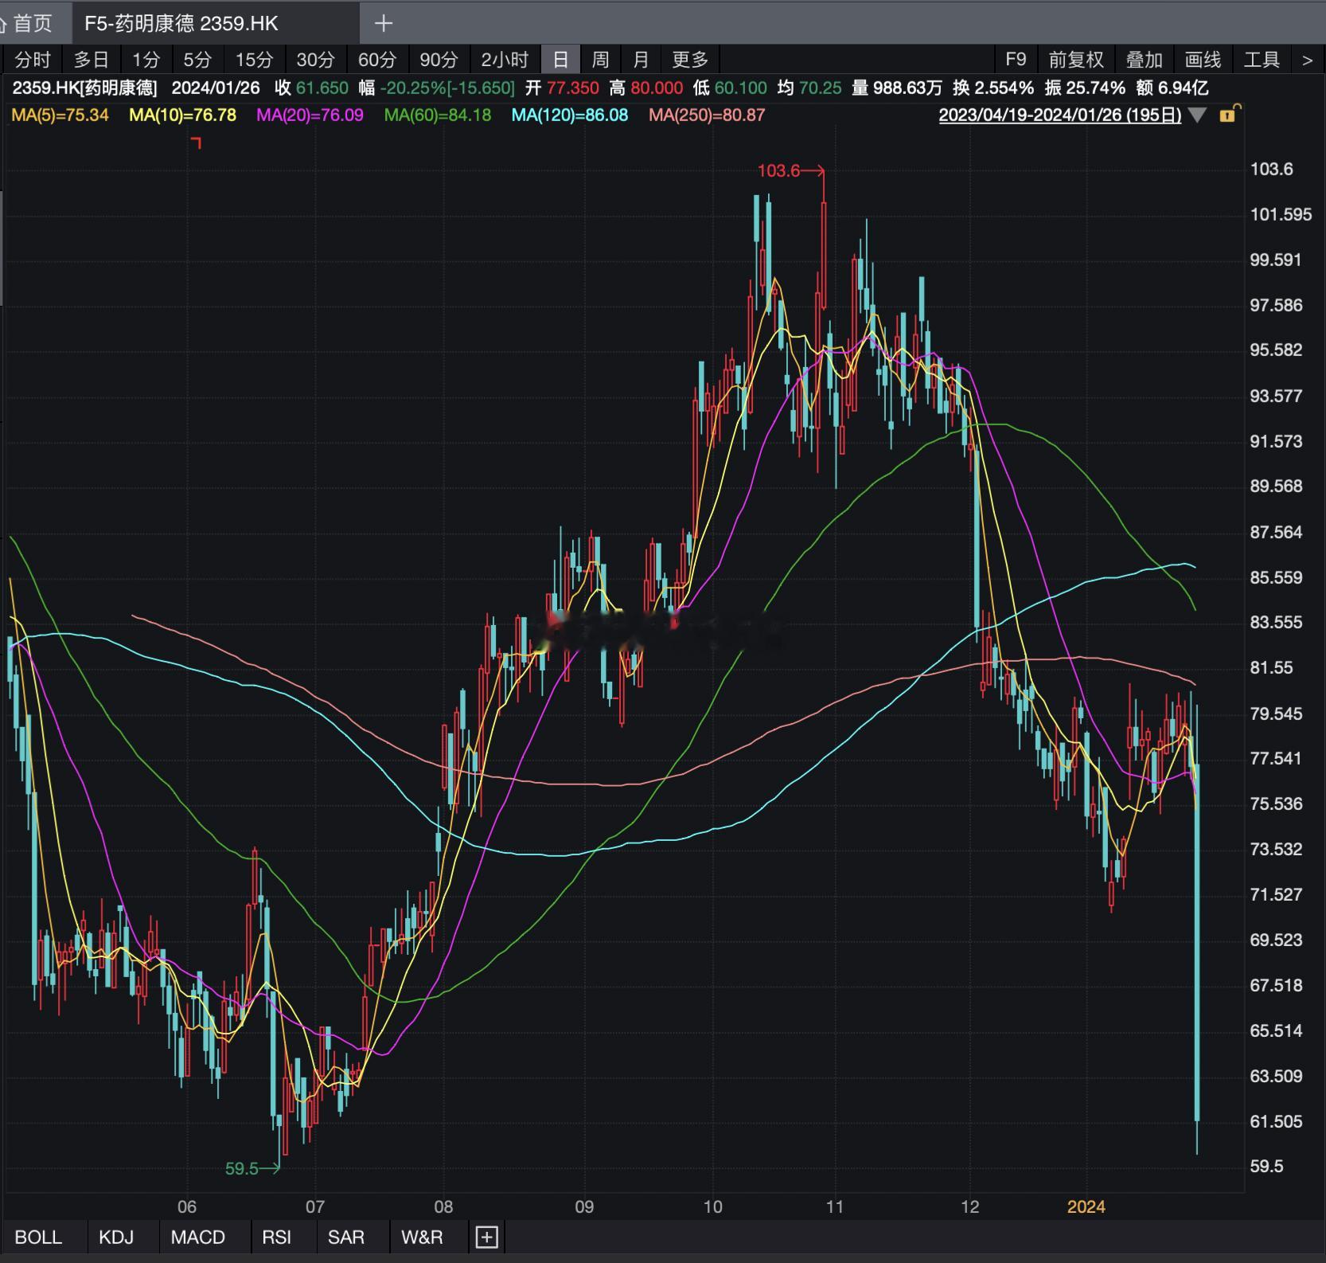Click MA(250)=80.87 indicator label
Screen dimensions: 1326x1263
707,115
